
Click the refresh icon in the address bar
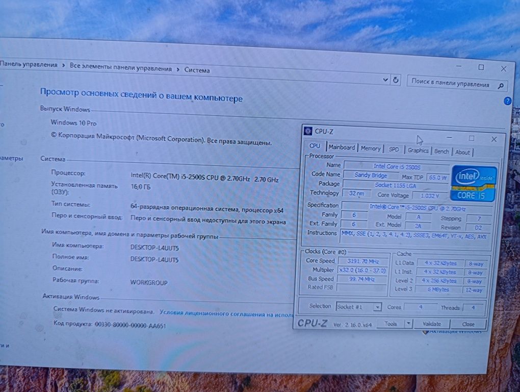(x=396, y=80)
